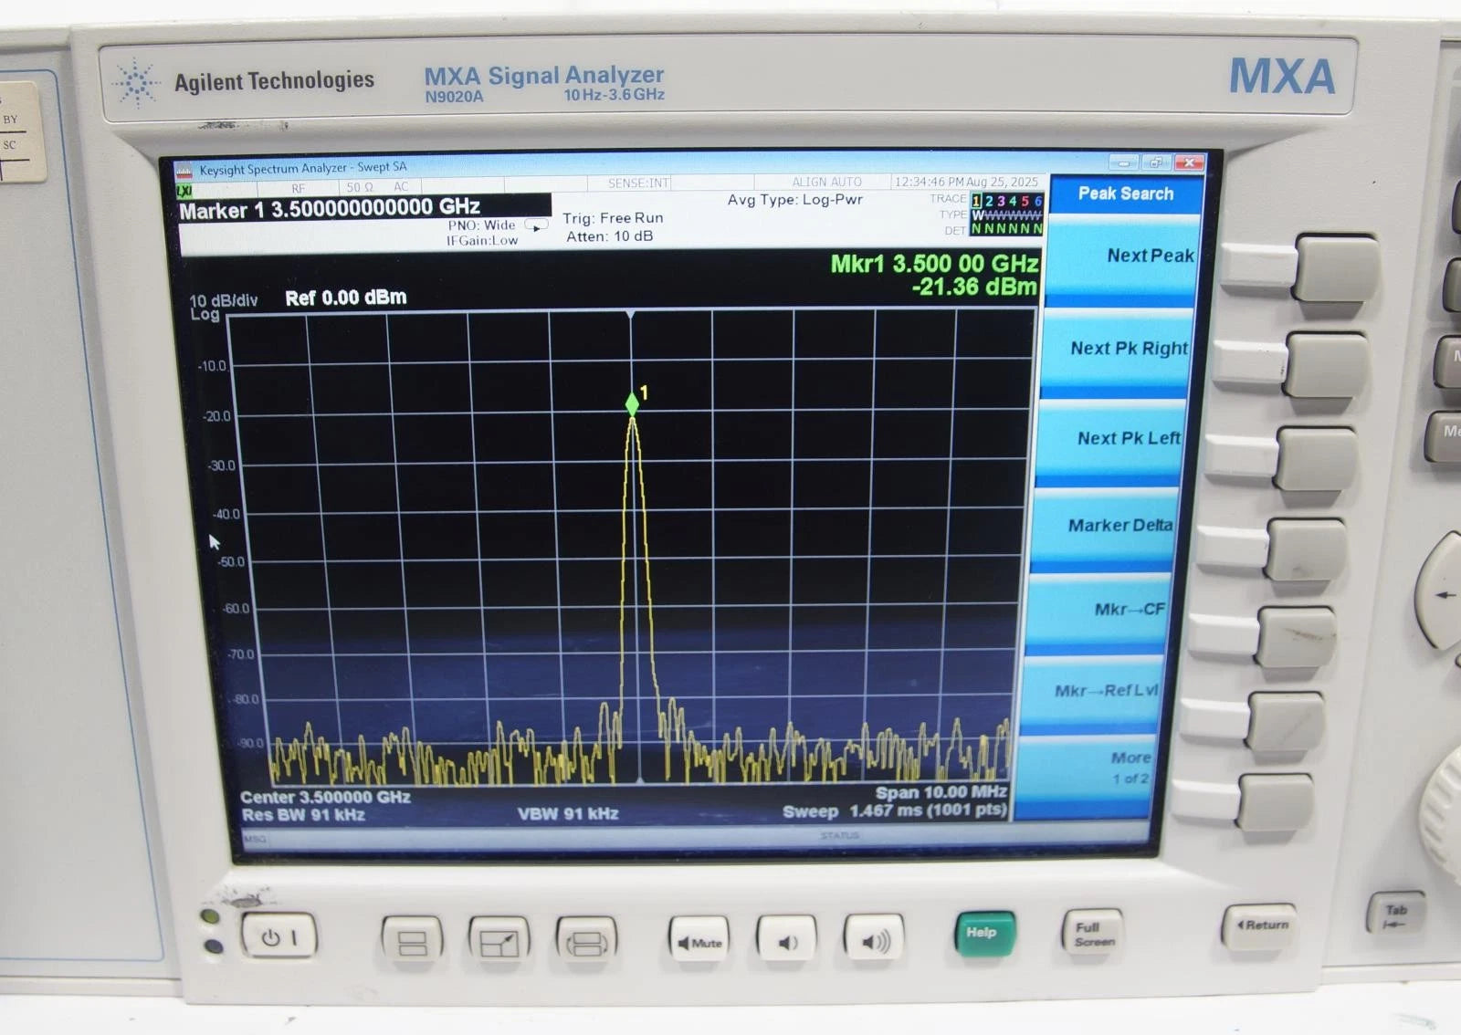Click the hardware key beside Next Pk Left
This screenshot has height=1035, width=1461.
[x=1316, y=459]
